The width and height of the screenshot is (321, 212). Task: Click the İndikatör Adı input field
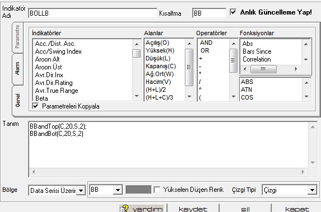pyautogui.click(x=92, y=13)
